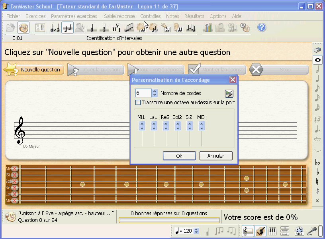Choose the interval comparison exercise icon
Image resolution: width=325 pixels, height=239 pixels.
[55, 28]
